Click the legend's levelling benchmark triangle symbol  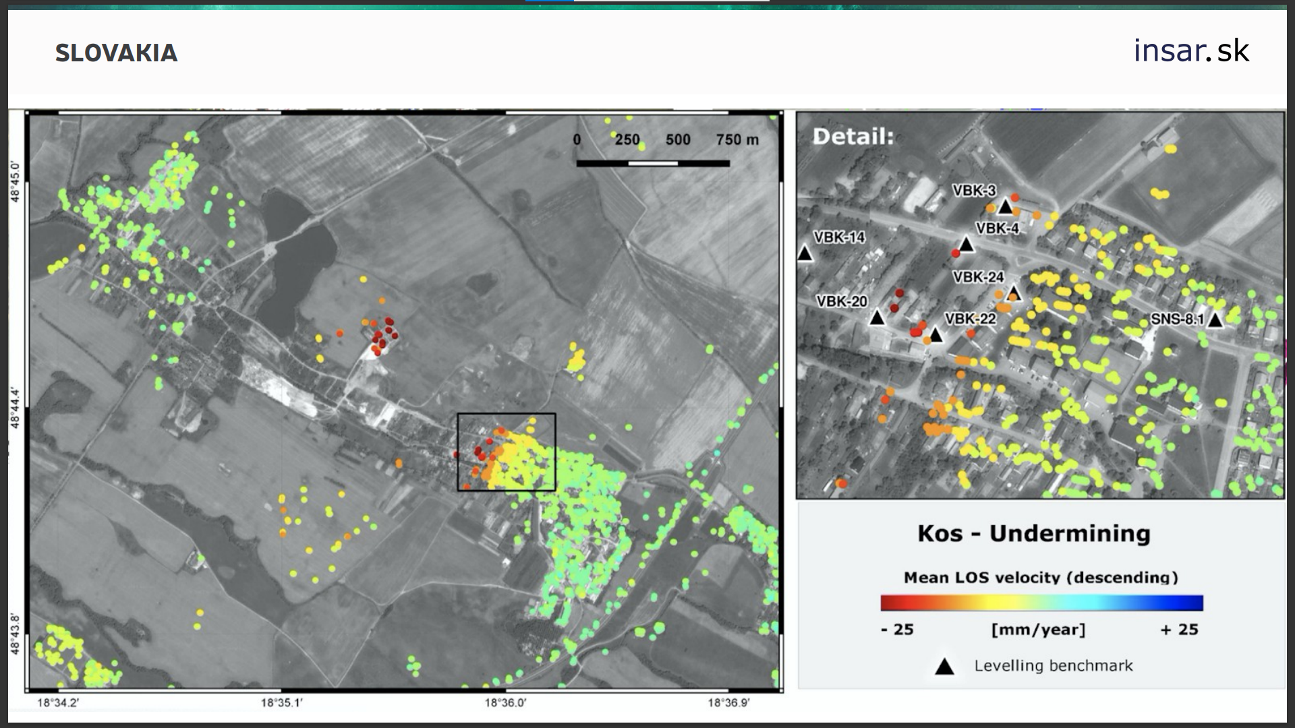coord(944,667)
